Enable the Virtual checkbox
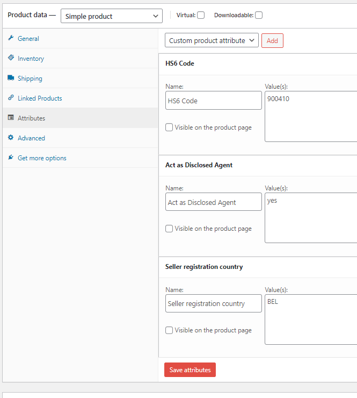357x398 pixels. (x=201, y=15)
